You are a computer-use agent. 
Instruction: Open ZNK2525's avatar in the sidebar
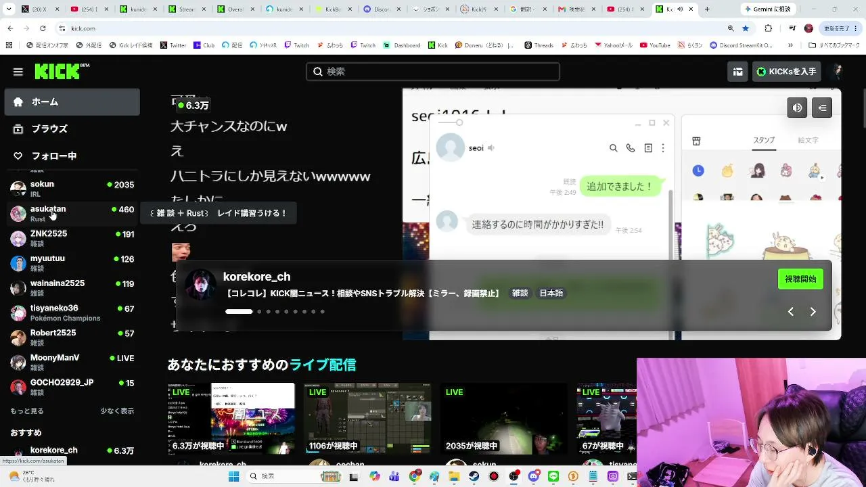(18, 239)
